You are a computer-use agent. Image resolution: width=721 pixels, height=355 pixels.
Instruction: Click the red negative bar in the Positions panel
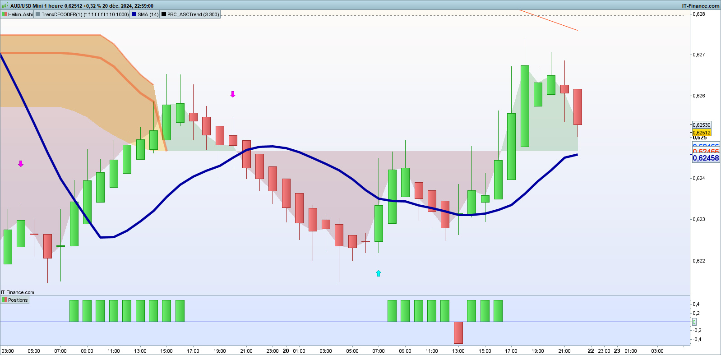[458, 332]
